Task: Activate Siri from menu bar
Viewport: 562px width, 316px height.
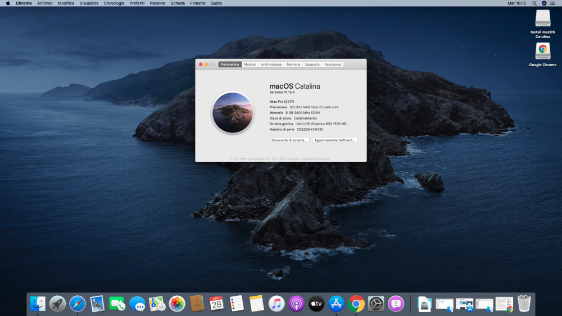Action: click(x=543, y=3)
